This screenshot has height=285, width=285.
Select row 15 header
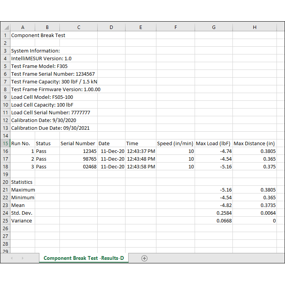pyautogui.click(x=5, y=143)
